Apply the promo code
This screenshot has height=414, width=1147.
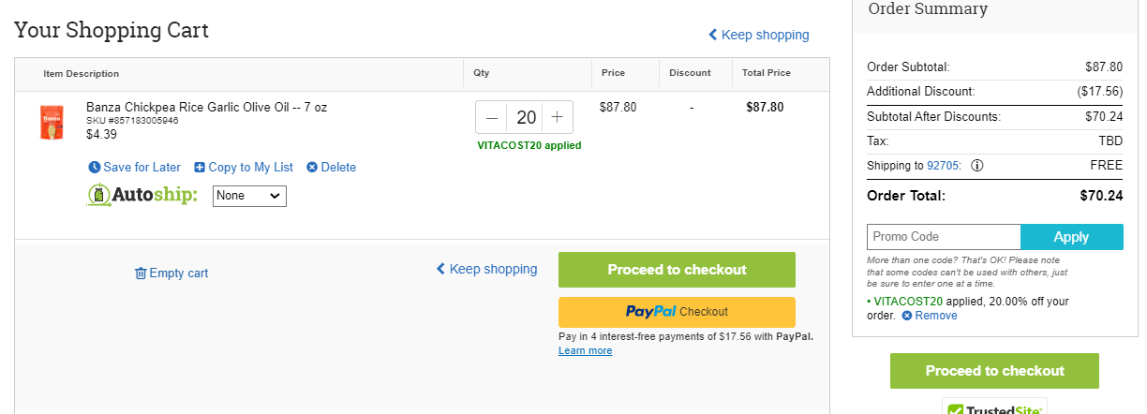coord(1071,237)
